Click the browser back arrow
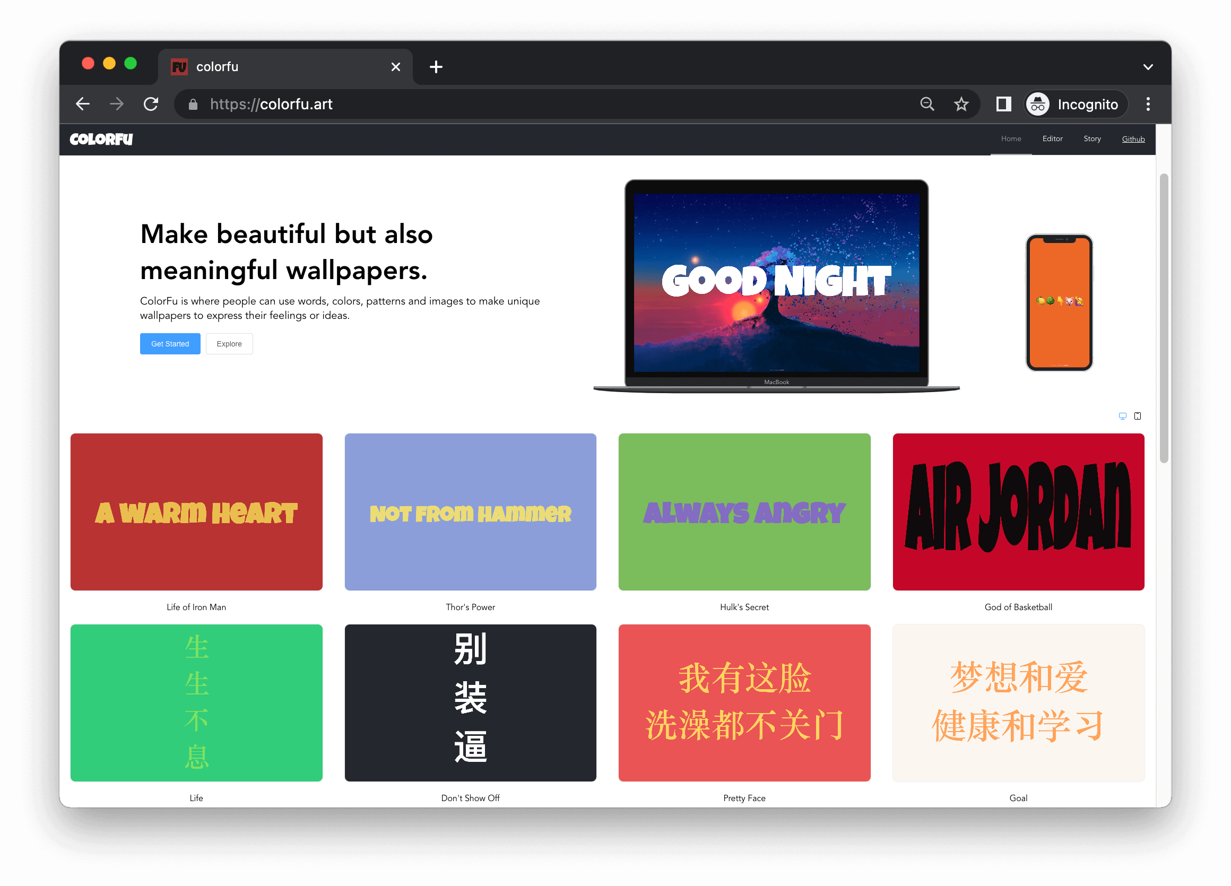This screenshot has height=886, width=1231. click(82, 104)
